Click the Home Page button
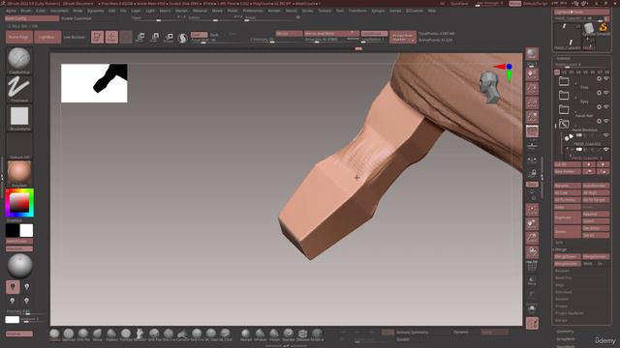This screenshot has height=348, width=620. pos(19,37)
